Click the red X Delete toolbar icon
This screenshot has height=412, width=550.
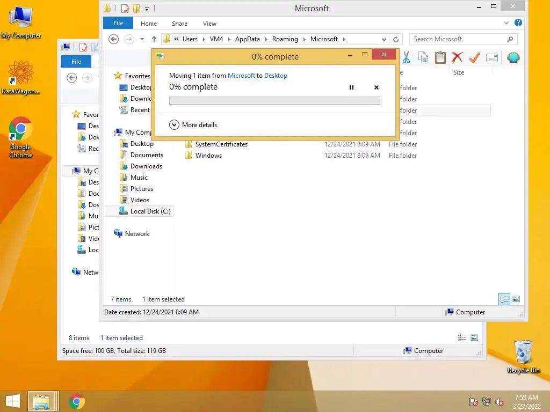tap(457, 57)
